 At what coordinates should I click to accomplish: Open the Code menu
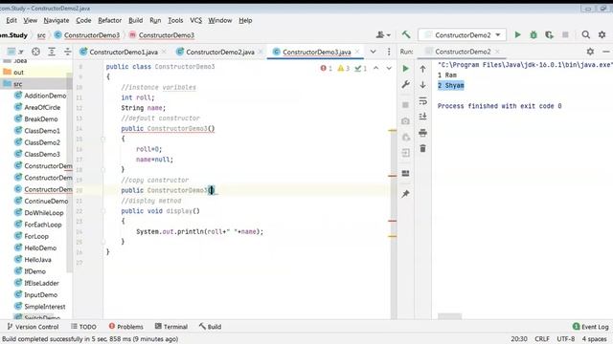click(x=83, y=20)
